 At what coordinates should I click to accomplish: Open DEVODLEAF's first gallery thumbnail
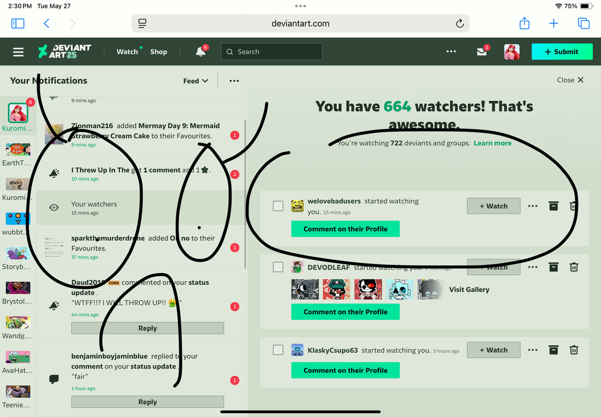coord(305,289)
